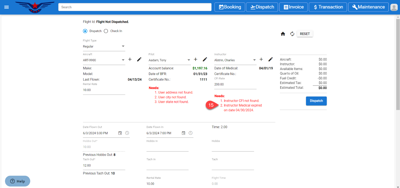This screenshot has height=188, width=400.
Task: Click the RESET button
Action: click(305, 34)
